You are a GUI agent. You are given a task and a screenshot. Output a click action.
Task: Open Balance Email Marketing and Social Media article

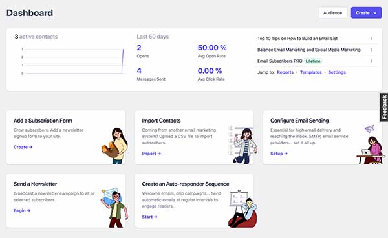309,50
